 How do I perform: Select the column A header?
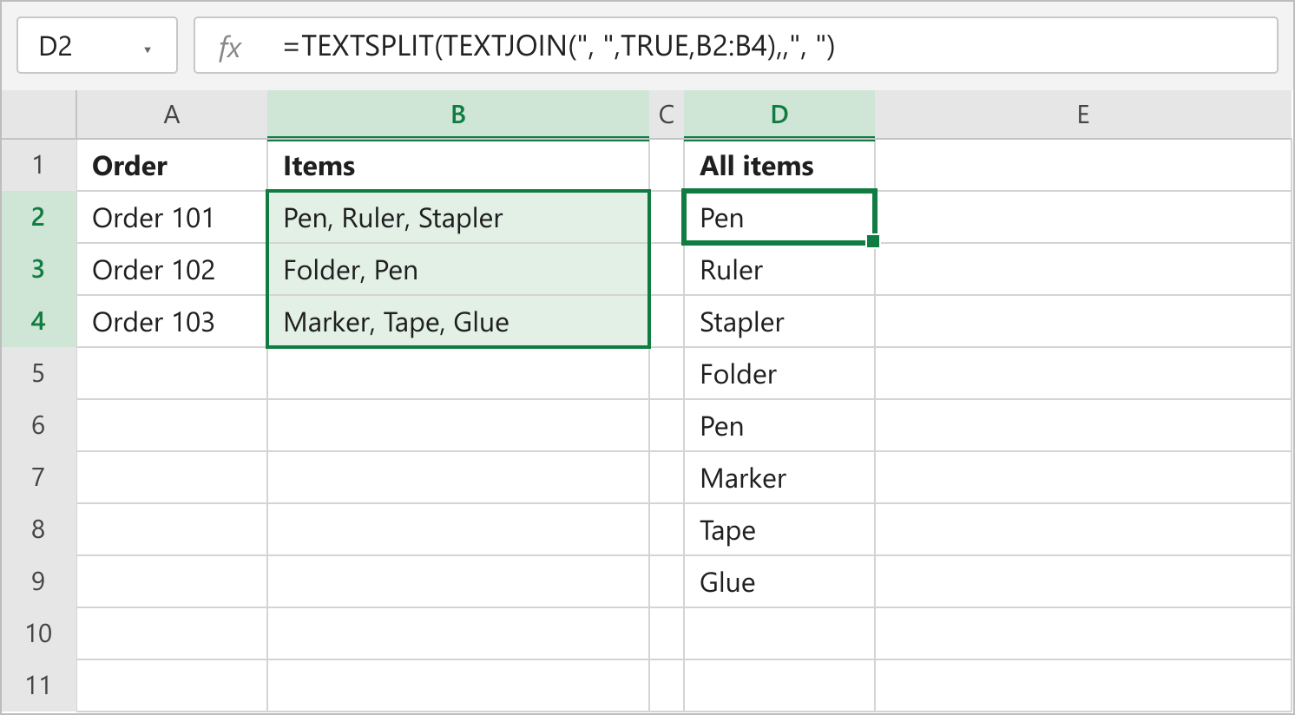(x=172, y=115)
